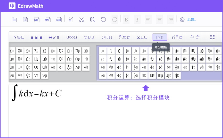Click the 反馈 feedback link
This screenshot has height=138, width=223.
192,19
